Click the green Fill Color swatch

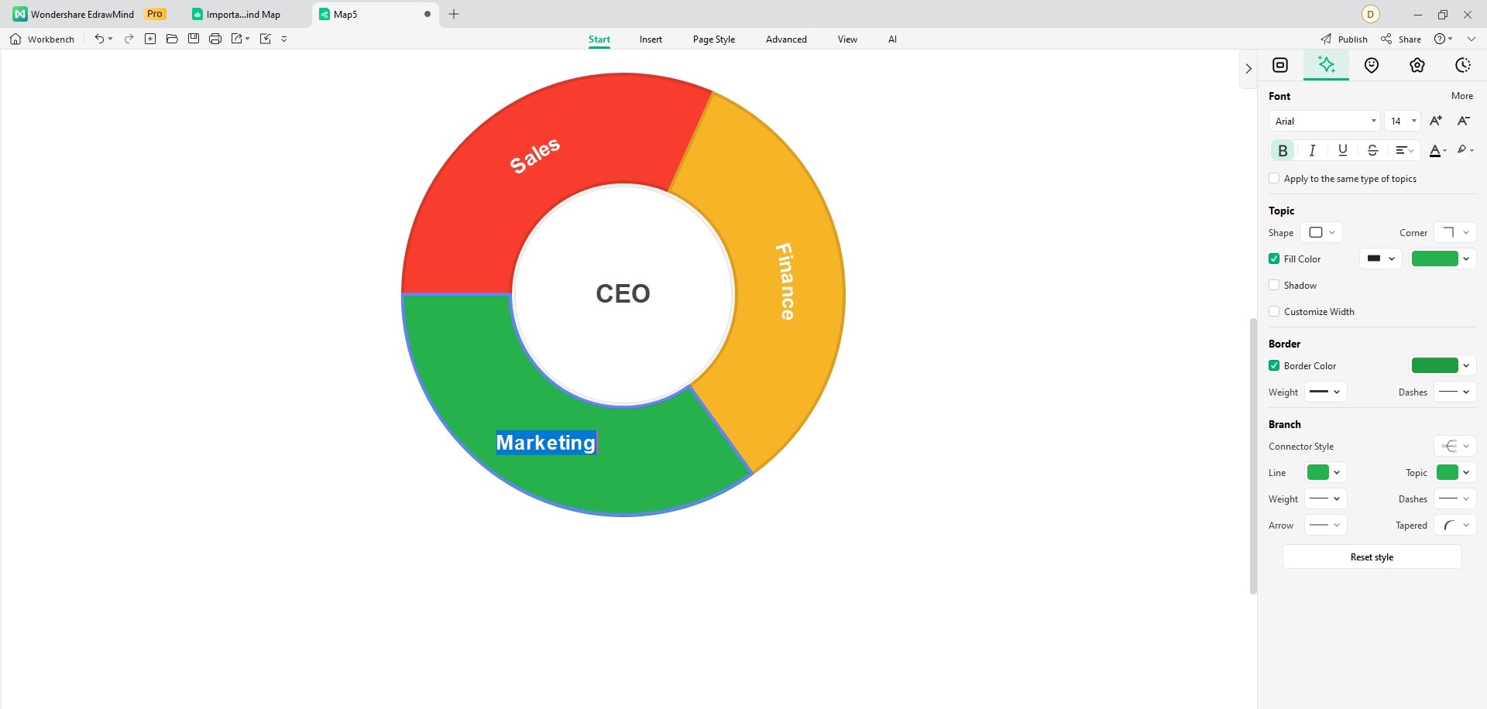coord(1434,259)
